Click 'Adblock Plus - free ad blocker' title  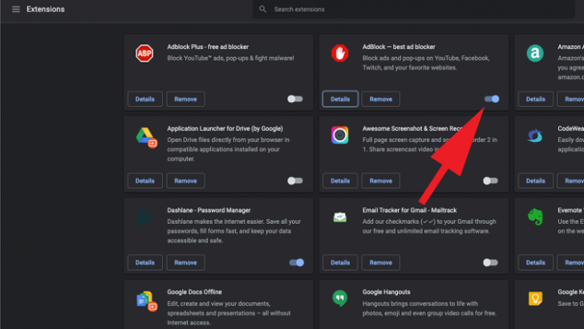point(208,47)
